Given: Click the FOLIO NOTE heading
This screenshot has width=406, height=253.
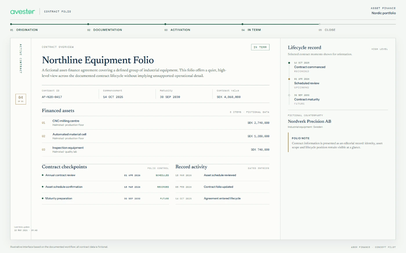Looking at the screenshot, I should click(300, 138).
